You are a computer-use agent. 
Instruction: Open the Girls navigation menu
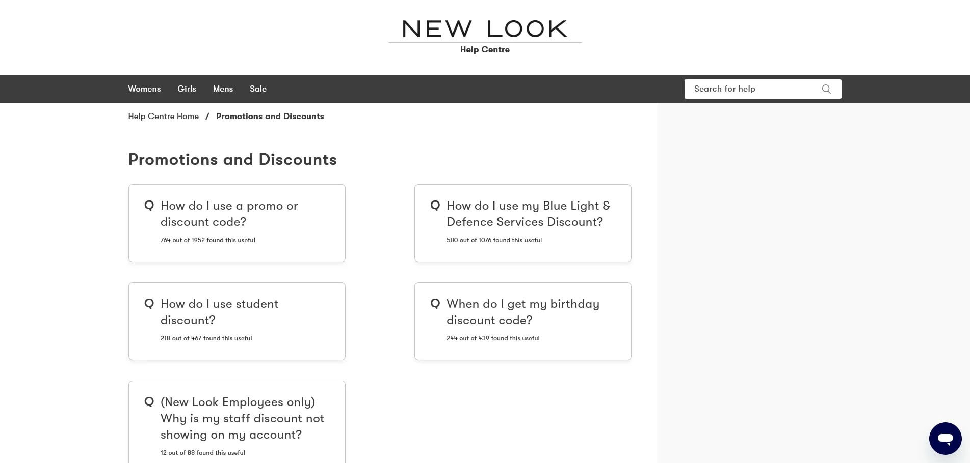click(x=186, y=89)
